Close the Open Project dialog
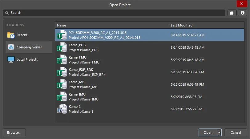The image size is (250, 139). click(x=242, y=4)
